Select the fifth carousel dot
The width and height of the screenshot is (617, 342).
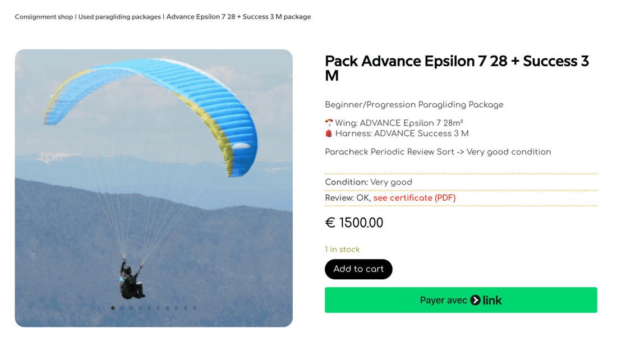[149, 308]
